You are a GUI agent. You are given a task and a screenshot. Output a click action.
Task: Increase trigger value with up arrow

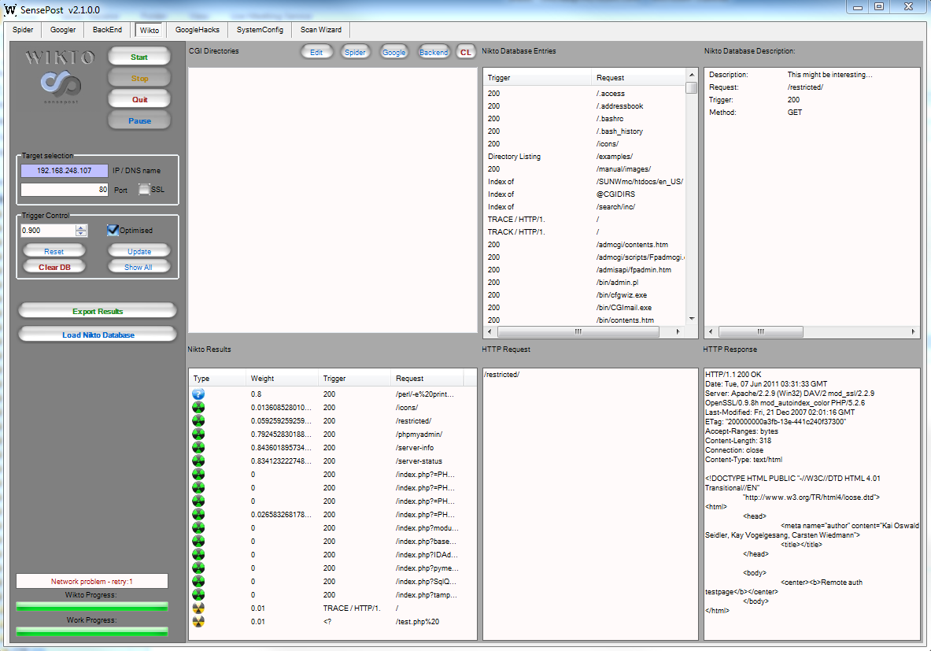click(81, 227)
